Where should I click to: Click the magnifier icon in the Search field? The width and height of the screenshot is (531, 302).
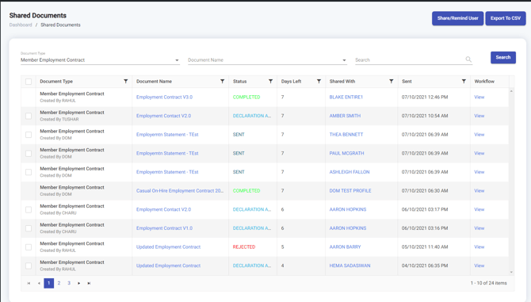[x=468, y=59]
